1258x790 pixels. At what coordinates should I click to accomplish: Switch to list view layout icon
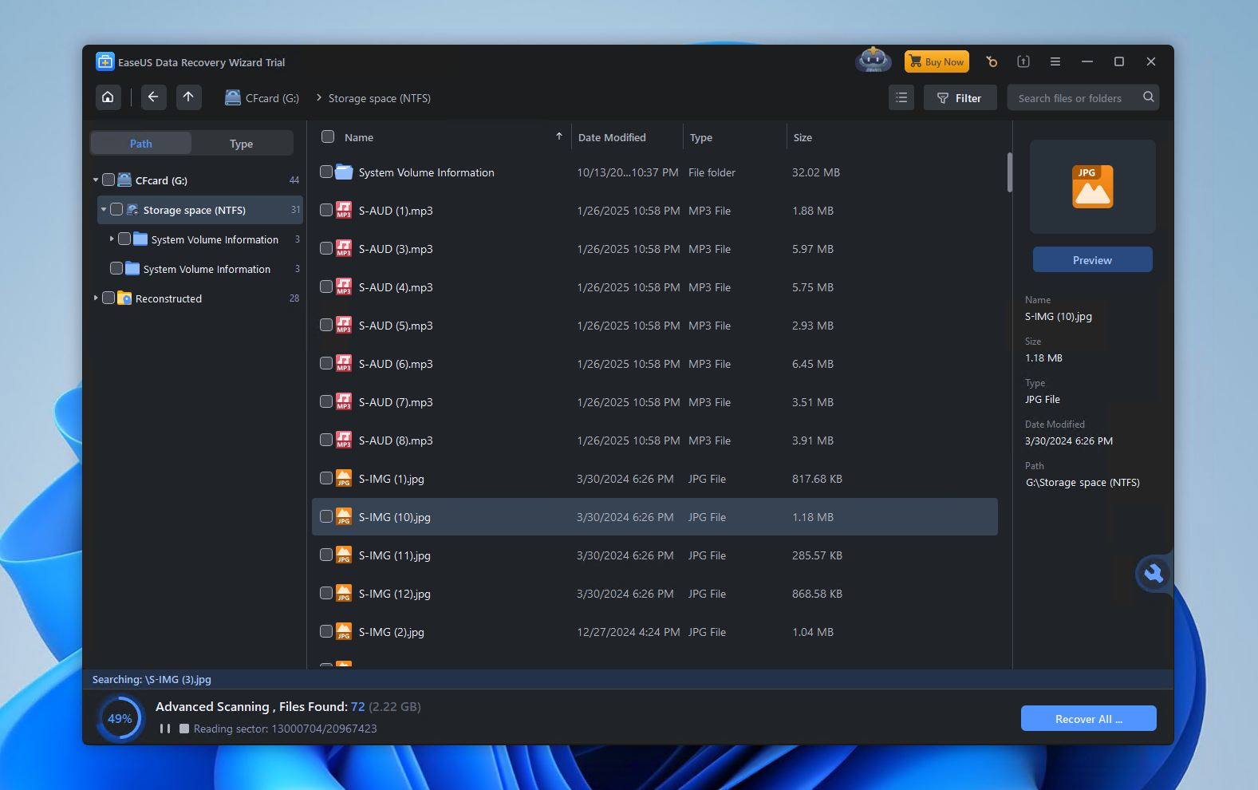click(901, 97)
